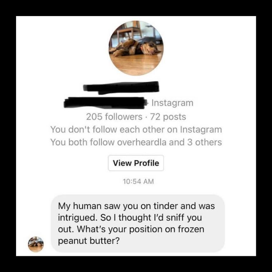Screen dimensions: 272x272
Task: Click the View Profile button
Action: coord(136,163)
